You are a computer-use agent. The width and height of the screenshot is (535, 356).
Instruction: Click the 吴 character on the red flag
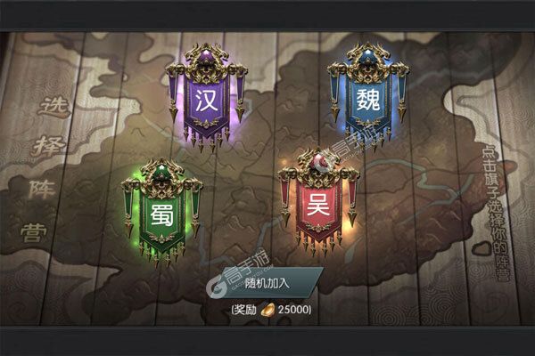(318, 205)
